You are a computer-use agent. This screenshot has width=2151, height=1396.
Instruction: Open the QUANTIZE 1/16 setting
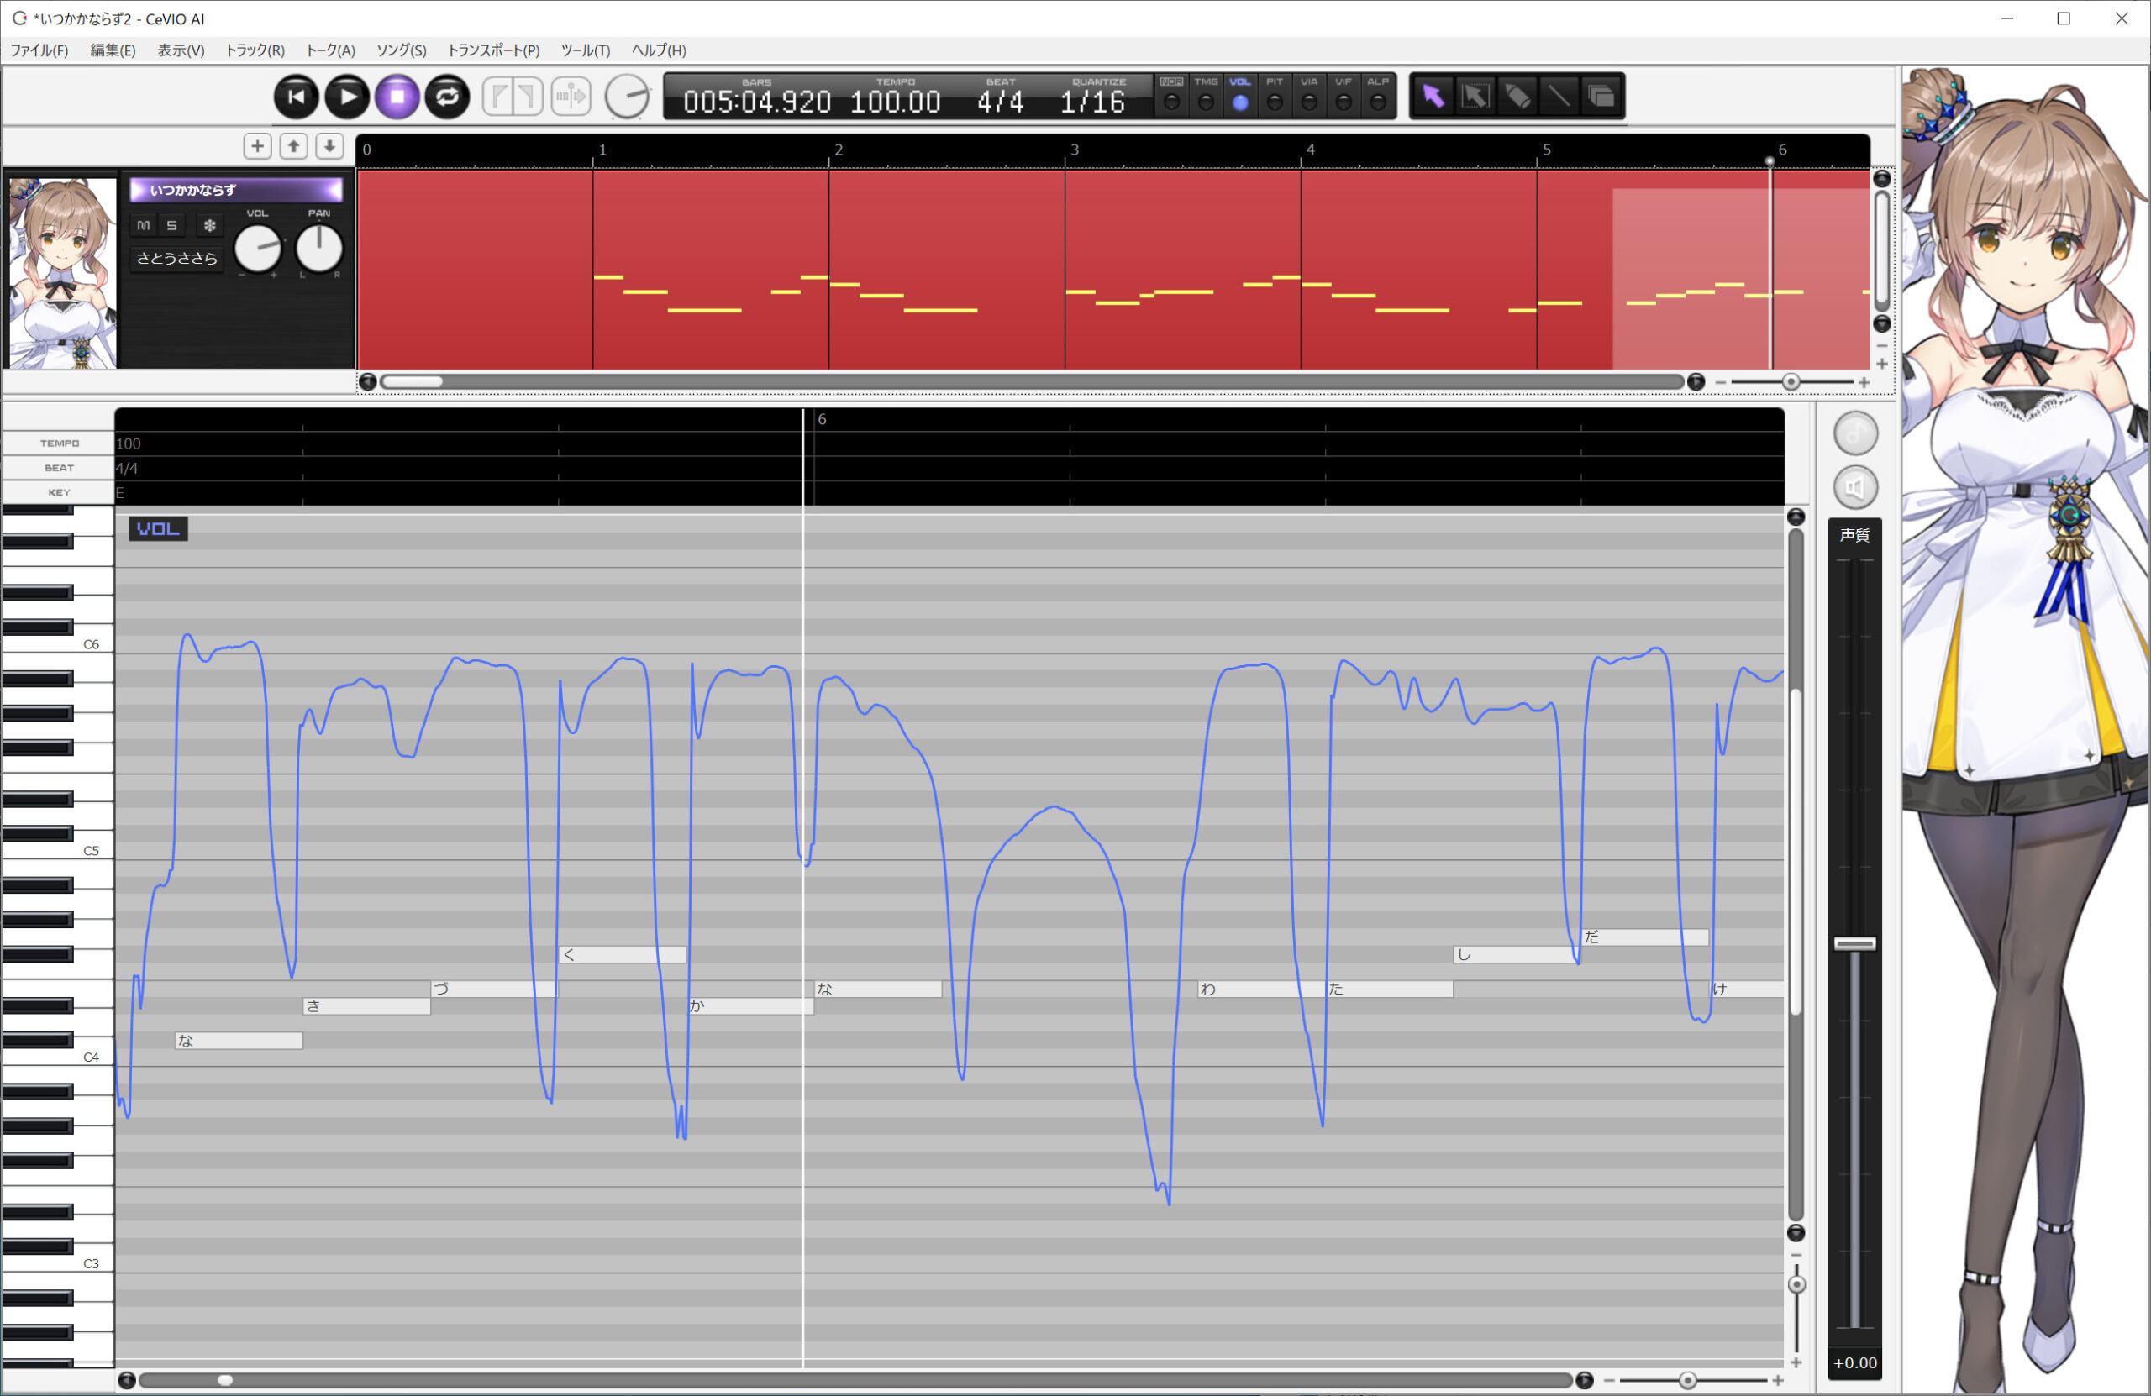pos(1092,101)
